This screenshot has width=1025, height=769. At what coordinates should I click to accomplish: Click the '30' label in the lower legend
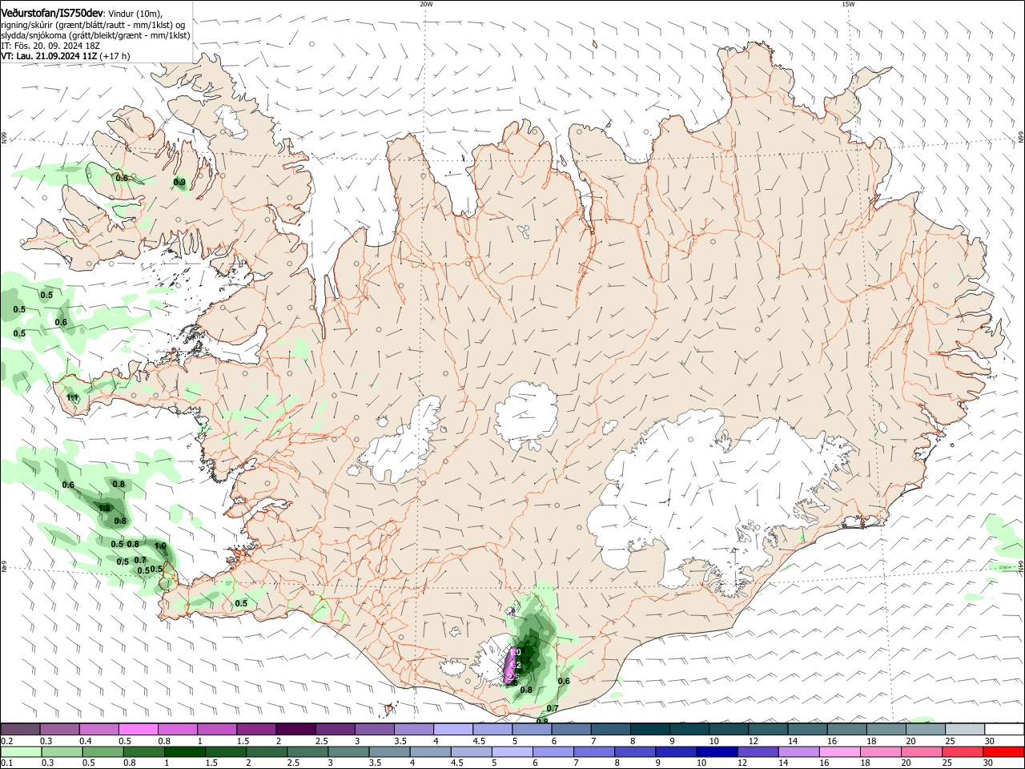pyautogui.click(x=989, y=763)
